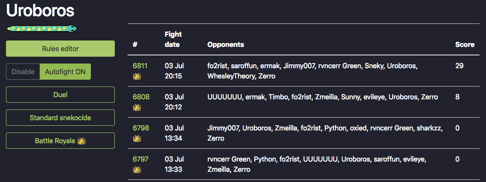The height and width of the screenshot is (182, 486).
Task: Click the crown icon in Battle Royale button
Action: (81, 141)
